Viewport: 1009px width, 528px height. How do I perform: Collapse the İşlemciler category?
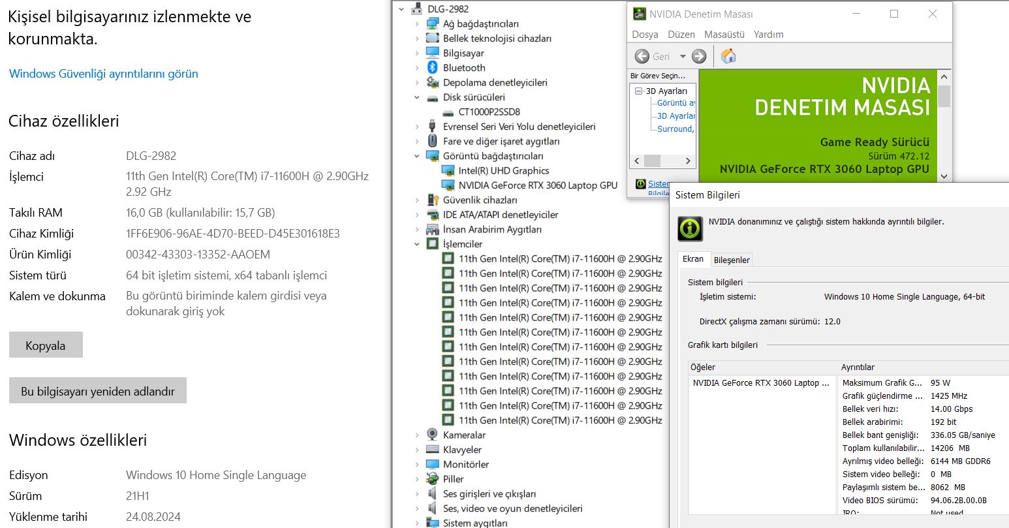click(x=417, y=244)
